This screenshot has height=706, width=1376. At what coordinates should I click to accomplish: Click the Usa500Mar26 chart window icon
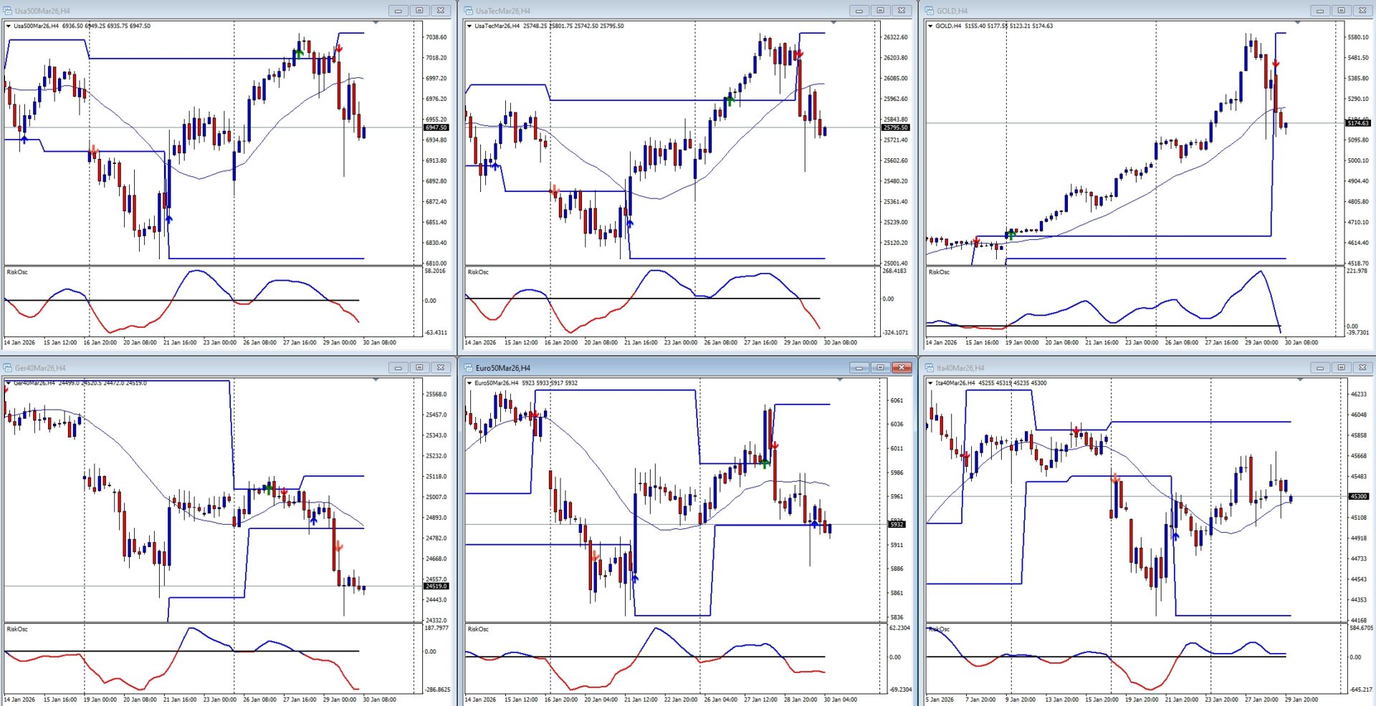tap(8, 11)
